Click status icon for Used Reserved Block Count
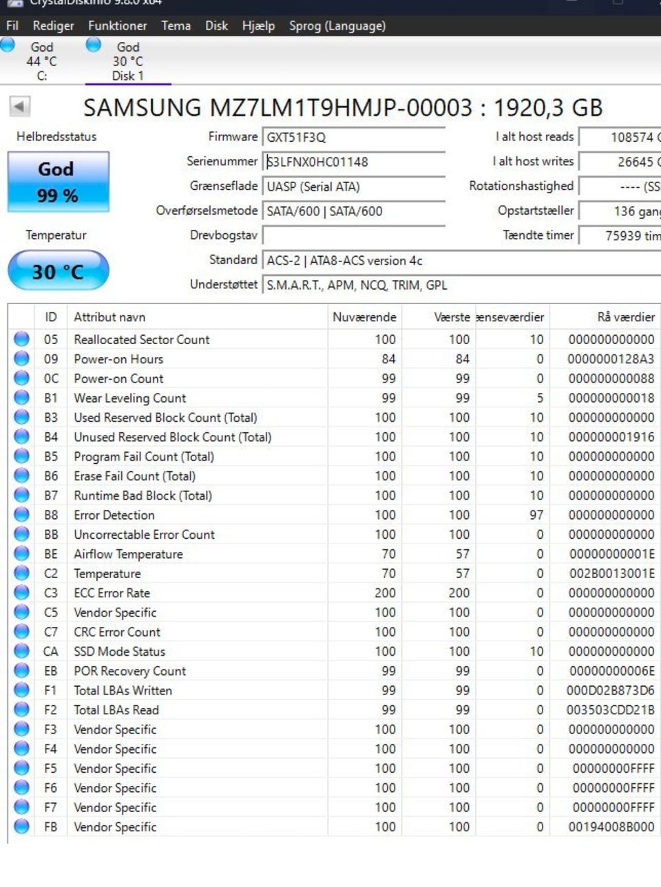This screenshot has width=661, height=887. point(22,417)
